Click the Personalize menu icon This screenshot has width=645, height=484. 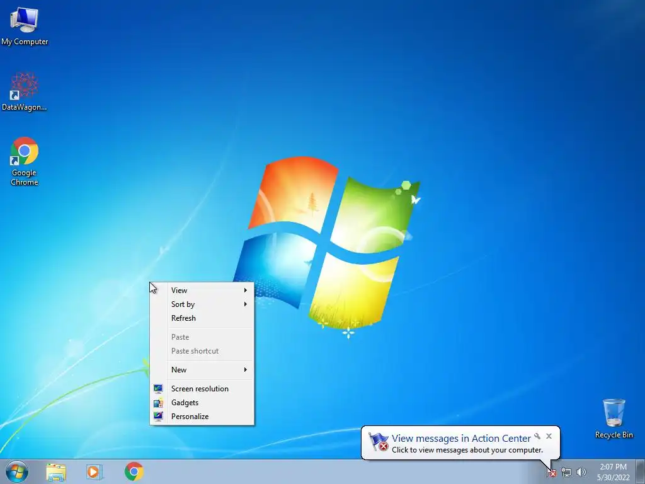click(158, 417)
